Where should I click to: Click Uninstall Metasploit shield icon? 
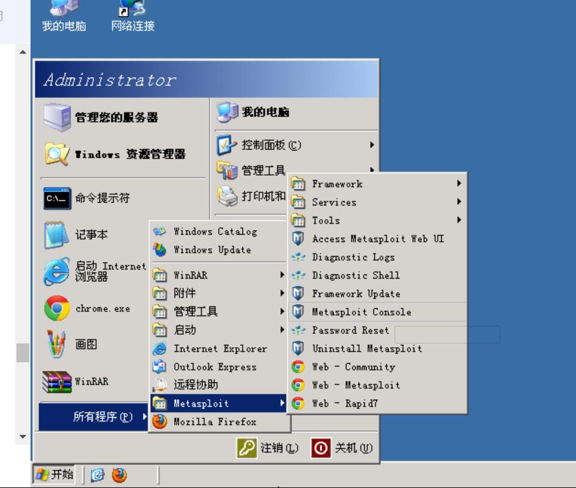(298, 348)
